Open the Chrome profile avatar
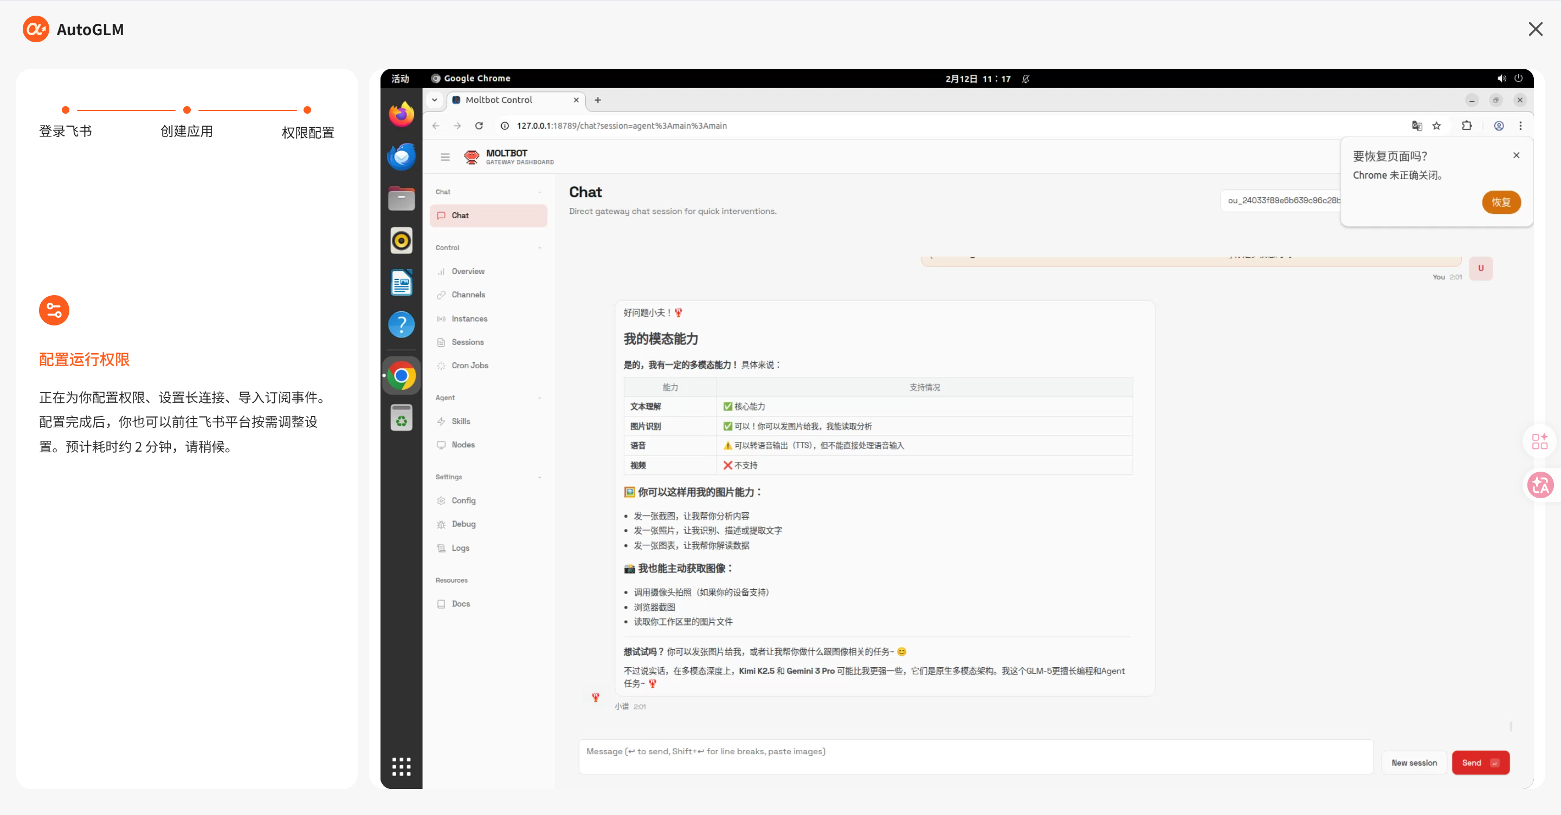The image size is (1561, 815). [x=1499, y=126]
